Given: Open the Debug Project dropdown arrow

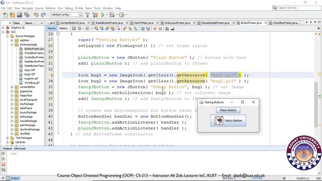Looking at the screenshot, I should pyautogui.click(x=117, y=15).
